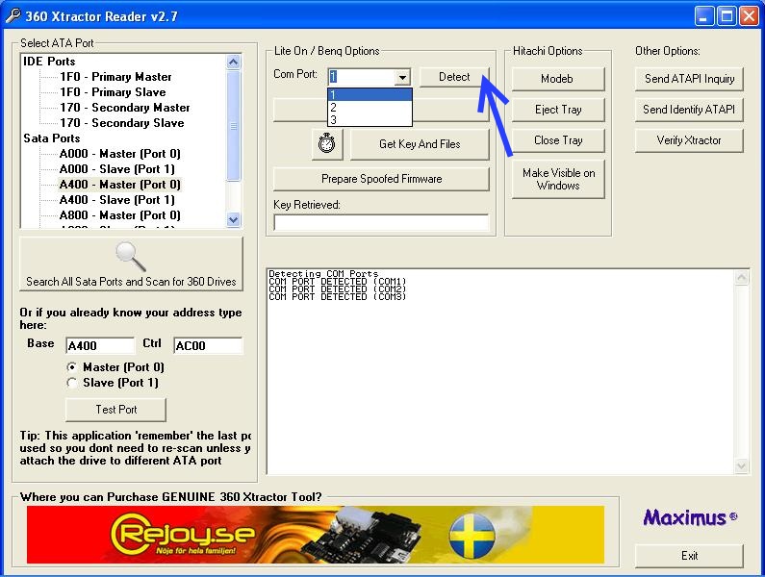Click Send ATAPI Inquiry button
The height and width of the screenshot is (577, 765).
[689, 79]
